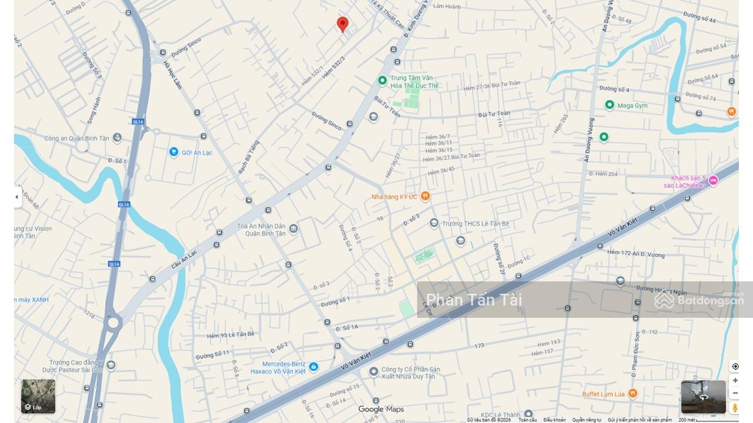Click the Nhà hàng KÝ ỨC restaurant icon
753x423 pixels.
[425, 196]
